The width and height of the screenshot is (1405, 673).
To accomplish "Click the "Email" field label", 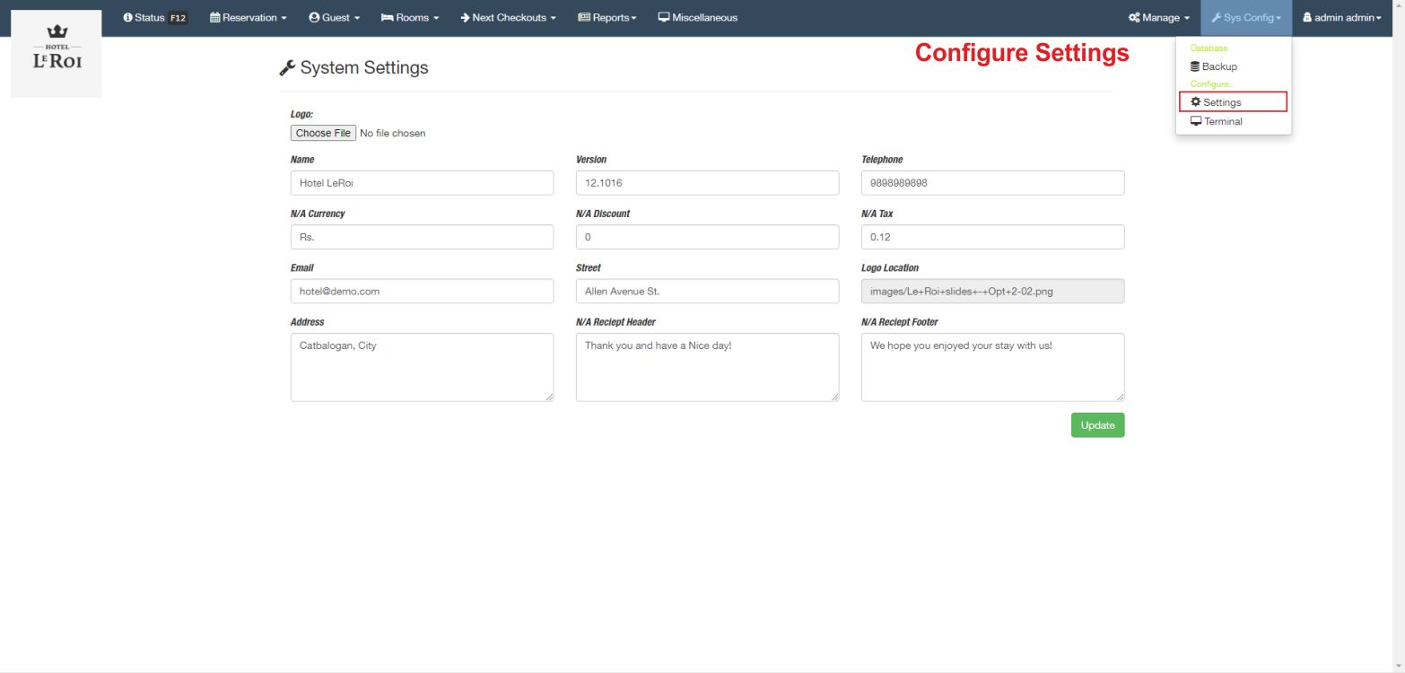I will [302, 267].
